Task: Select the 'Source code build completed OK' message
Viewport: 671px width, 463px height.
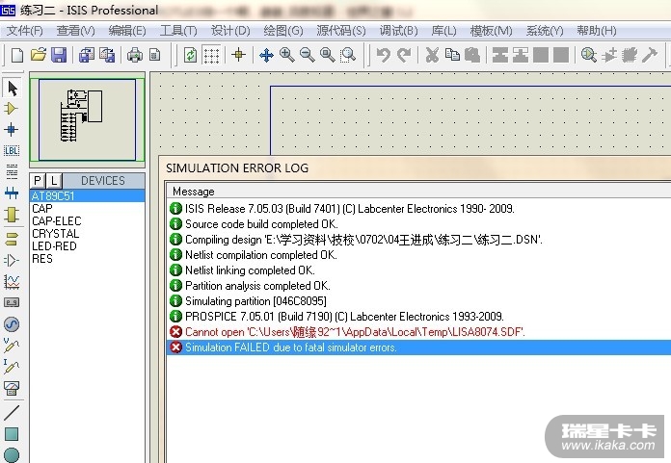Action: coord(418,224)
